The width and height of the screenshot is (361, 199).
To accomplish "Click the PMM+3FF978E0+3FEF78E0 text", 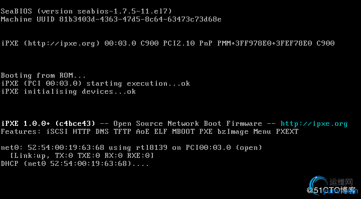I will 265,43.
